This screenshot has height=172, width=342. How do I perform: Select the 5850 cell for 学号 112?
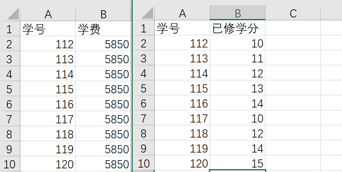pyautogui.click(x=103, y=43)
